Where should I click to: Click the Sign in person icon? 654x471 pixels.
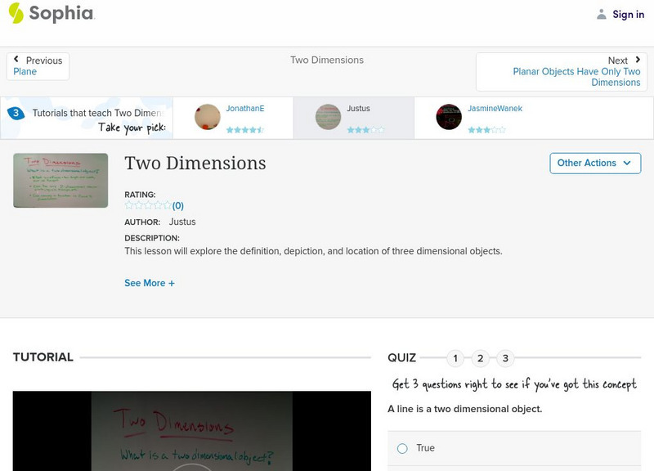(600, 14)
